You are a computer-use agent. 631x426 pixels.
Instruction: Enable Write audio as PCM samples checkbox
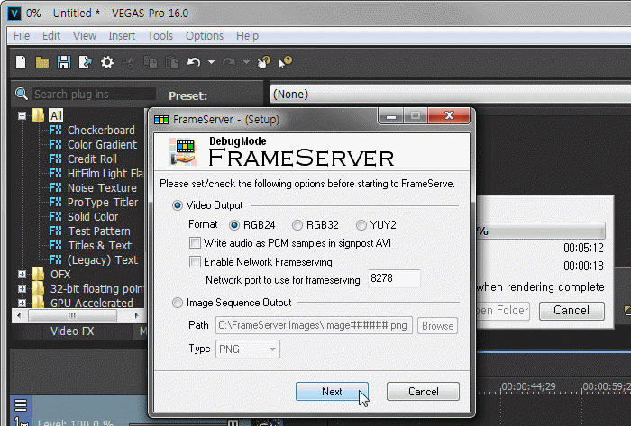(195, 243)
